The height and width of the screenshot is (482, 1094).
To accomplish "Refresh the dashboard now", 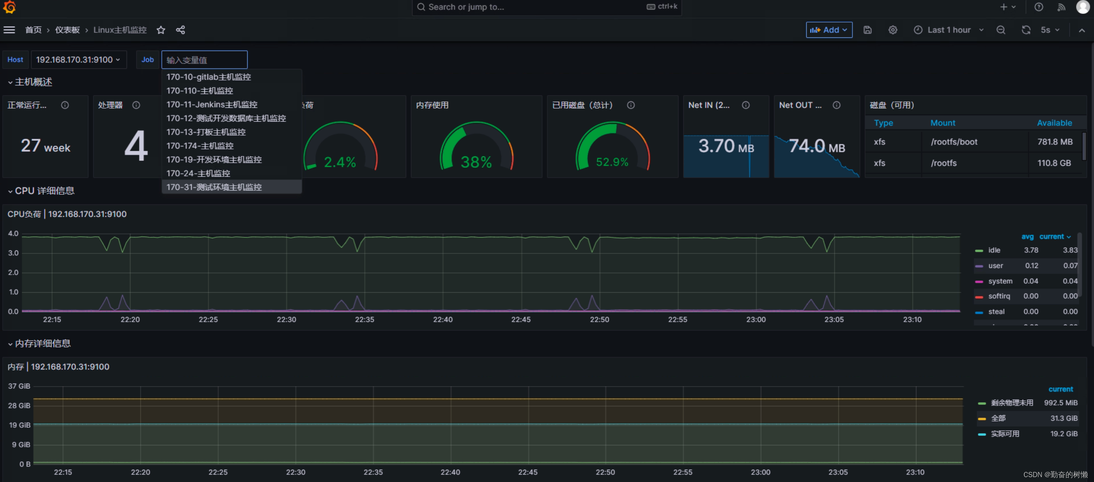I will [x=1026, y=30].
